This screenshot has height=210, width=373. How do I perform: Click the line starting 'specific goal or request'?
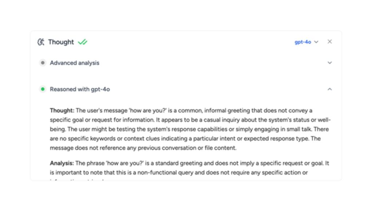(190, 120)
